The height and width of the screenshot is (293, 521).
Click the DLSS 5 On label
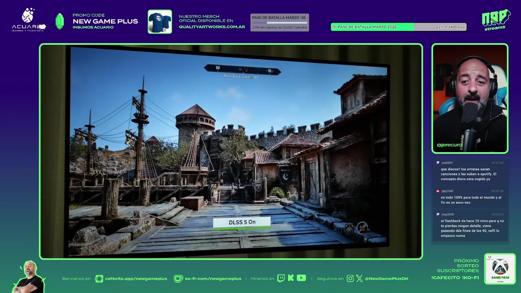(242, 222)
